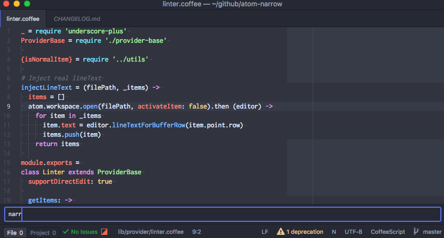Click the yellow minimize window button

coord(17,4)
